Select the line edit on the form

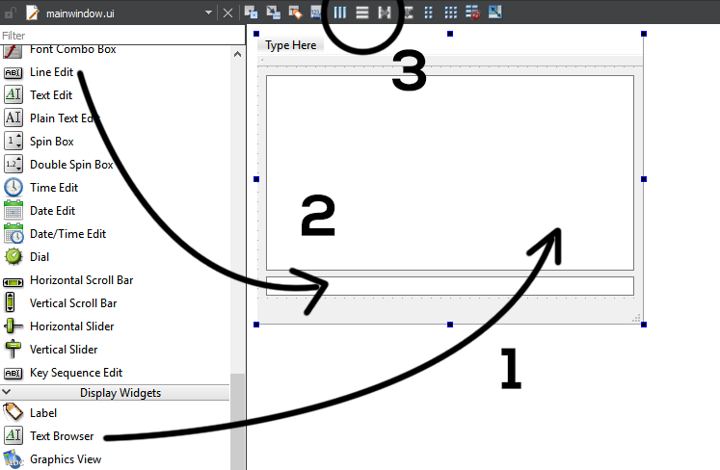click(x=450, y=286)
